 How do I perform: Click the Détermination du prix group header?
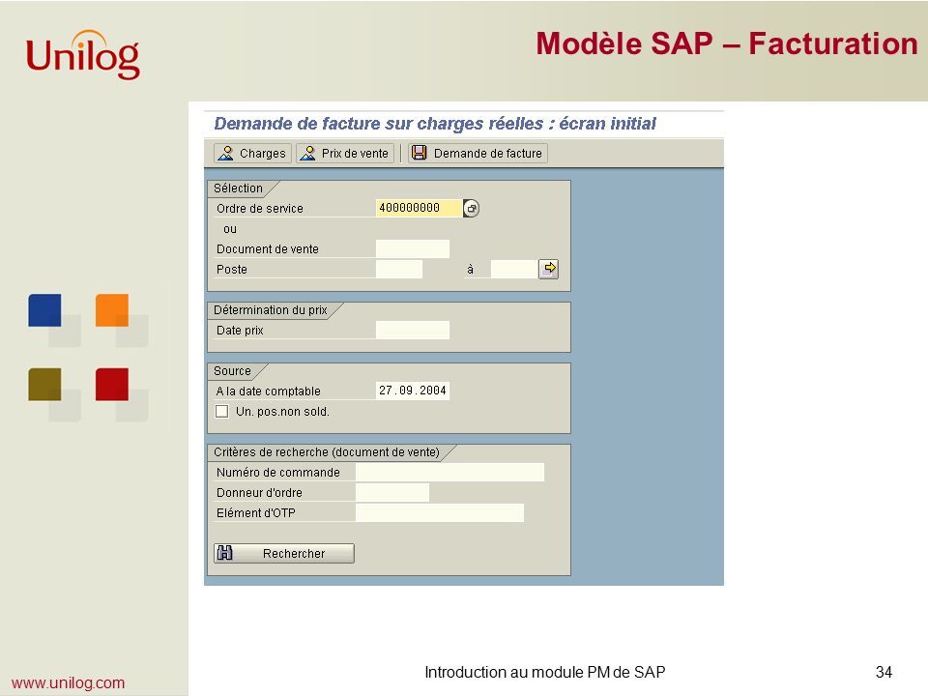point(271,310)
